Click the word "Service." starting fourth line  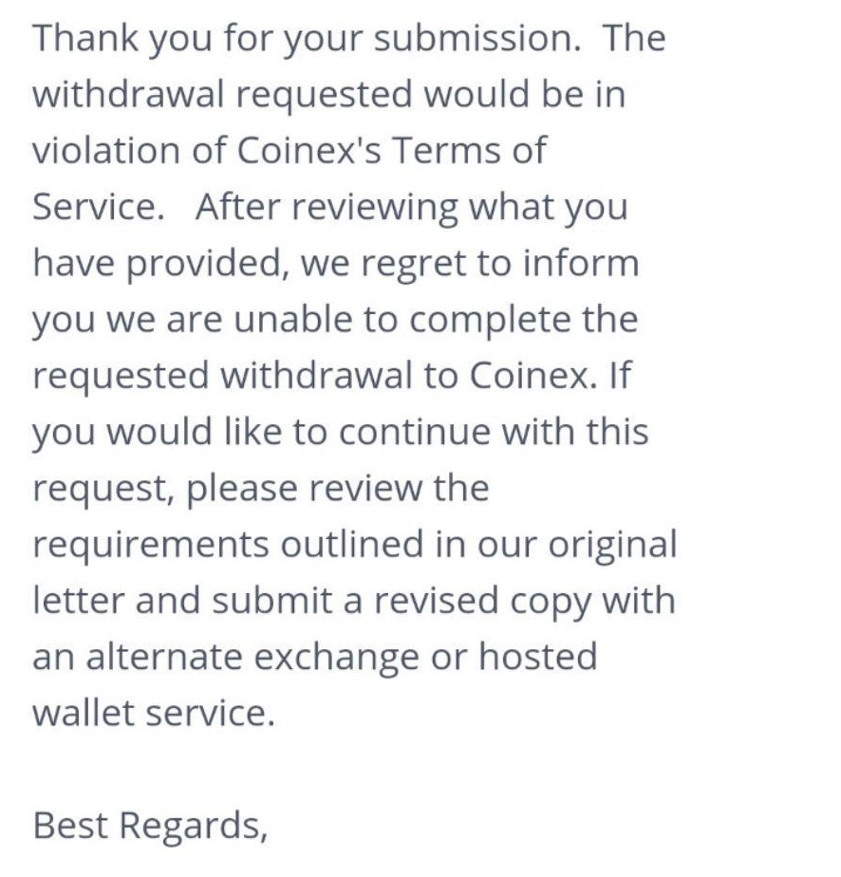(x=99, y=207)
